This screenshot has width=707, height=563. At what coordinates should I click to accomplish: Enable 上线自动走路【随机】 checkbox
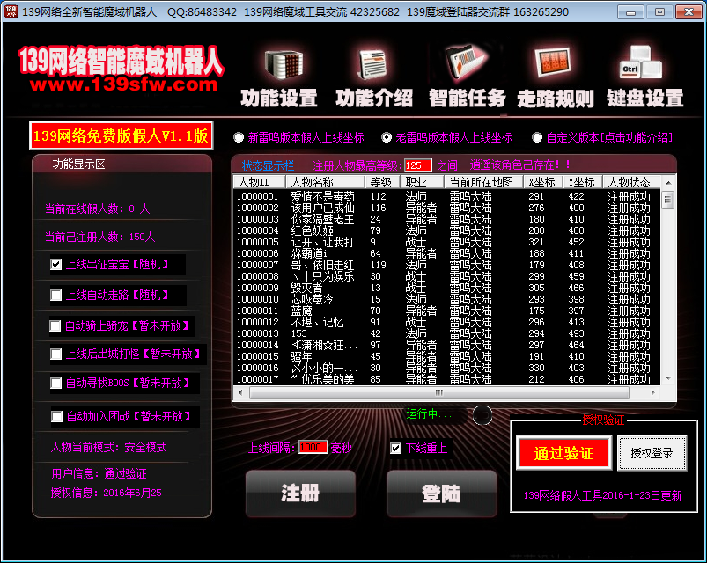coord(56,295)
